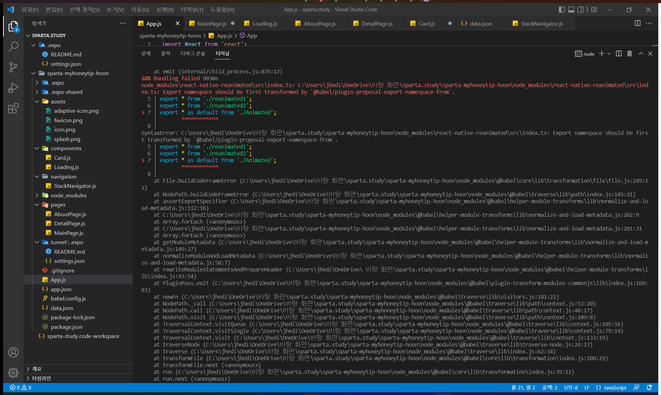
Task: Open the Source Control view
Action: (x=13, y=67)
